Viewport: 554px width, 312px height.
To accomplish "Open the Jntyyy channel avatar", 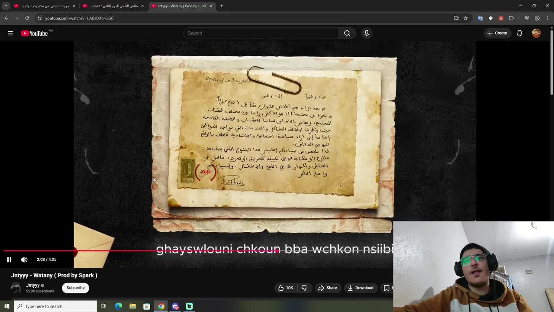I will point(16,288).
